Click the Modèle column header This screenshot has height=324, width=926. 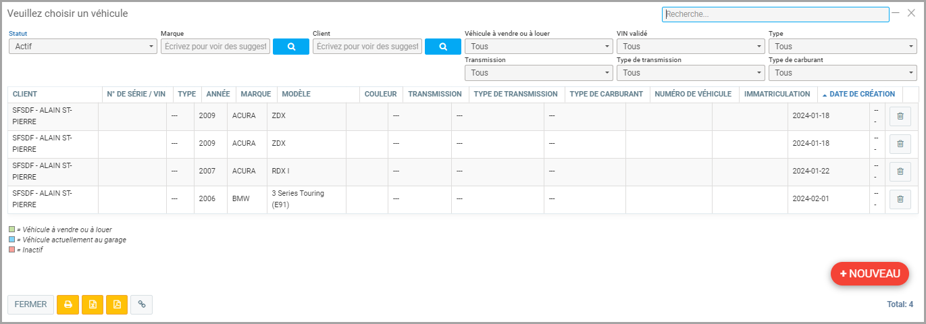tap(296, 94)
